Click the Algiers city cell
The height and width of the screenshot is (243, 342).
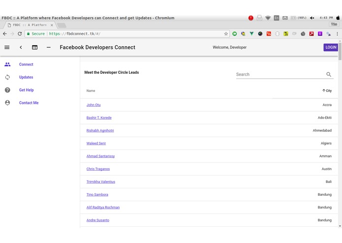[326, 144]
